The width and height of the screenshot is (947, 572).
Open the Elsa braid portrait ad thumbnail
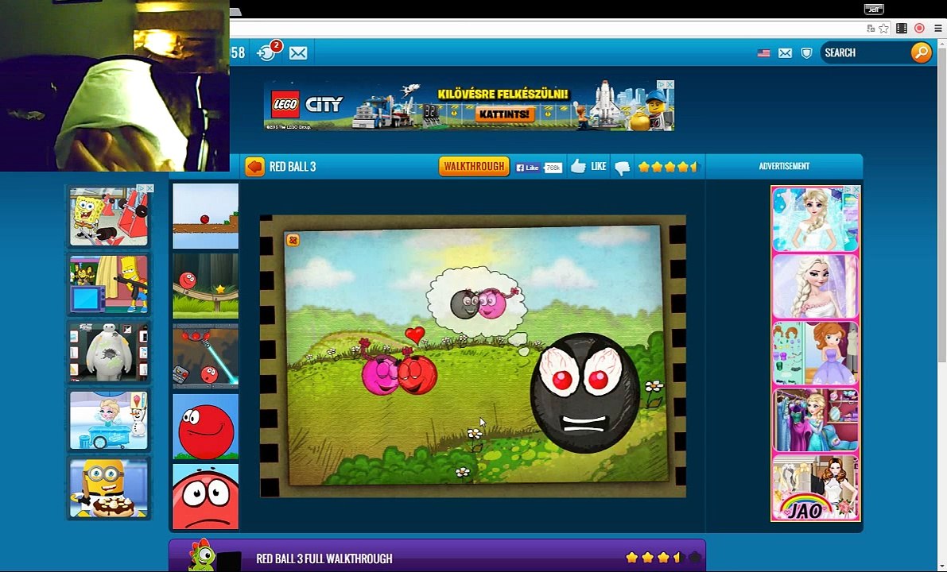coord(815,287)
